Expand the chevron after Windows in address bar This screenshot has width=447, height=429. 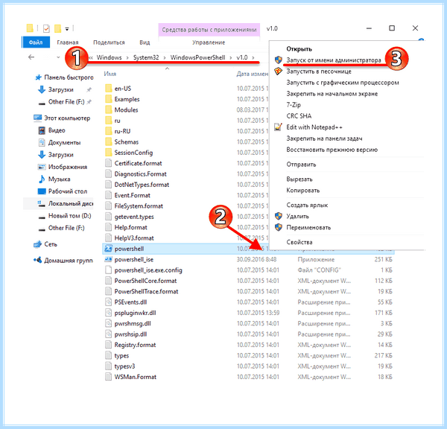click(x=127, y=57)
